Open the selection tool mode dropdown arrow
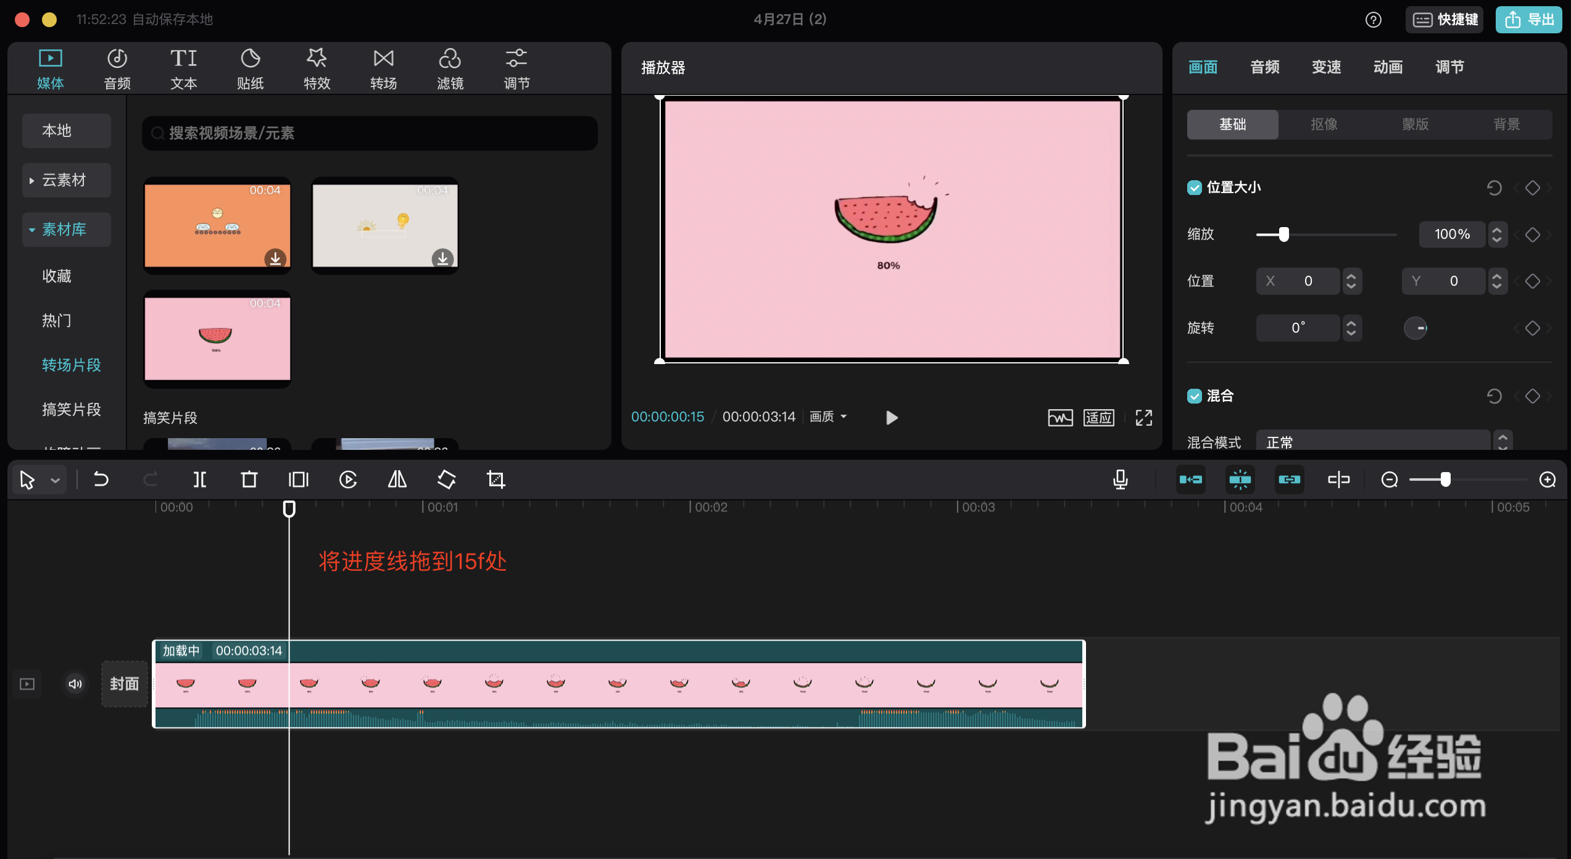Screen dimensions: 1571x859 pyautogui.click(x=56, y=480)
